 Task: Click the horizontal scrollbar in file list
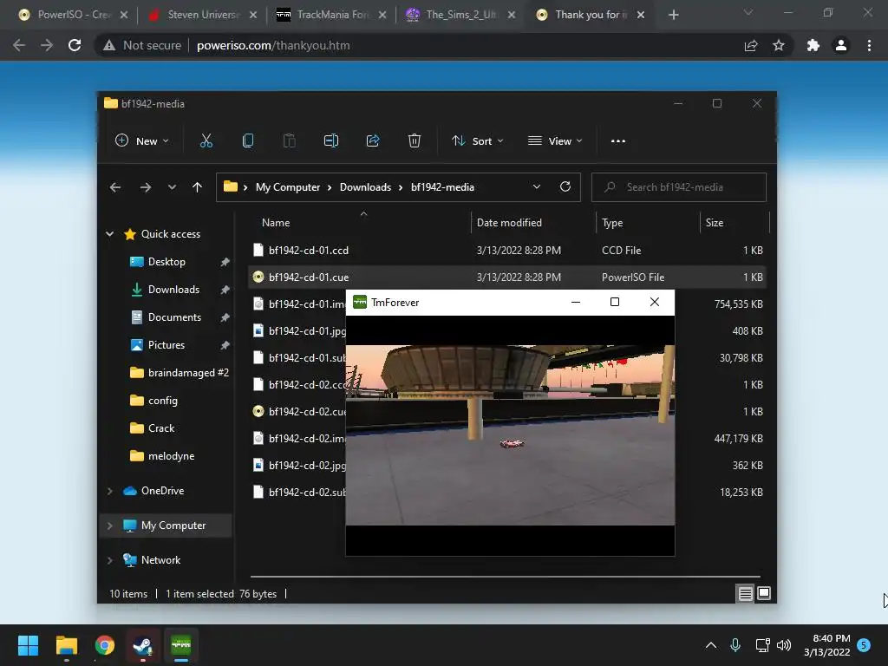pyautogui.click(x=505, y=577)
